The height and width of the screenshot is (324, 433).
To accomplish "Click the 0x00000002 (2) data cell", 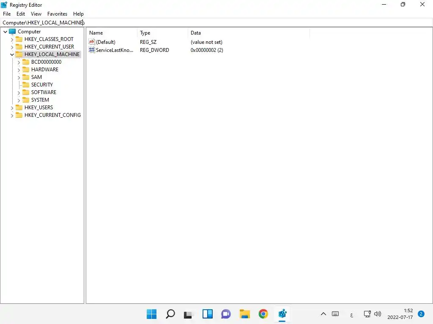I will click(207, 50).
